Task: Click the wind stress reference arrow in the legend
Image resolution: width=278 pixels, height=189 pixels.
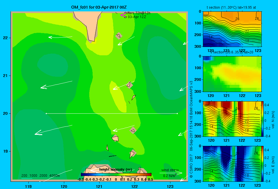Action: click(x=171, y=173)
